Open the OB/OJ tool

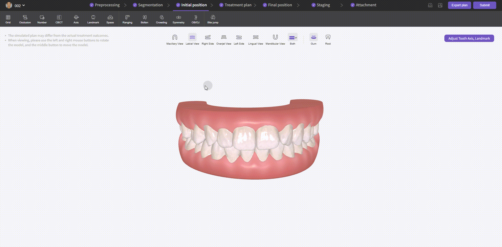tap(195, 19)
